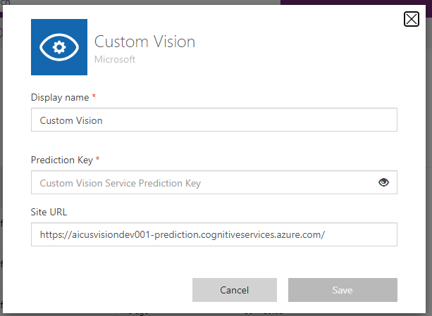
Task: Click the Display name label
Action: tap(58, 96)
